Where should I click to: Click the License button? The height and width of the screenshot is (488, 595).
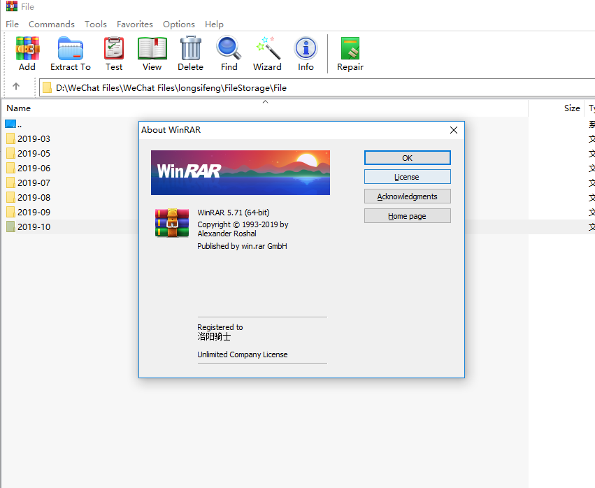[x=407, y=177]
